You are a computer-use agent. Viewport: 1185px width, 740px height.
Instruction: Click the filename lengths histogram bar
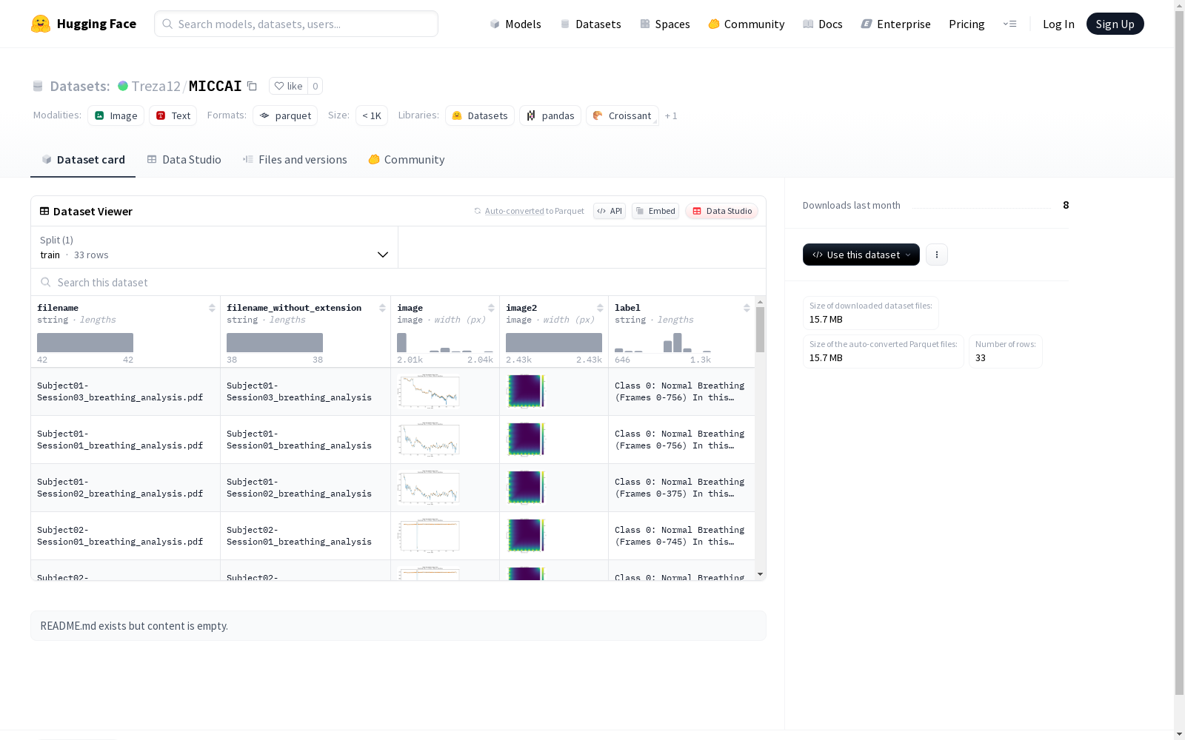pyautogui.click(x=85, y=343)
